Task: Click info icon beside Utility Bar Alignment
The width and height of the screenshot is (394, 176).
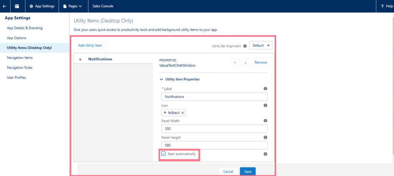Action: pyautogui.click(x=245, y=46)
